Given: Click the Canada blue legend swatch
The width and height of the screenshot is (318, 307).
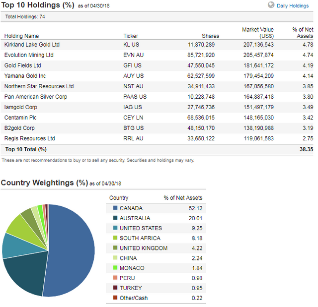Looking at the screenshot, I should [115, 208].
